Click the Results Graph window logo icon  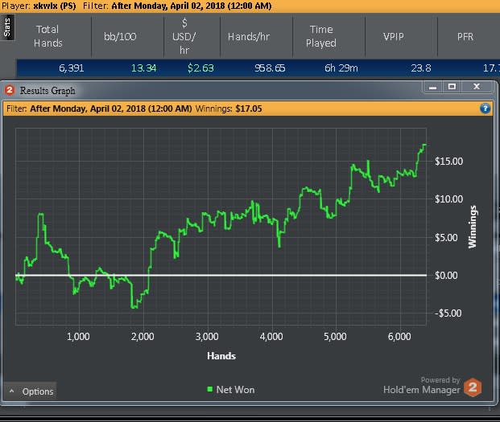pyautogui.click(x=10, y=90)
